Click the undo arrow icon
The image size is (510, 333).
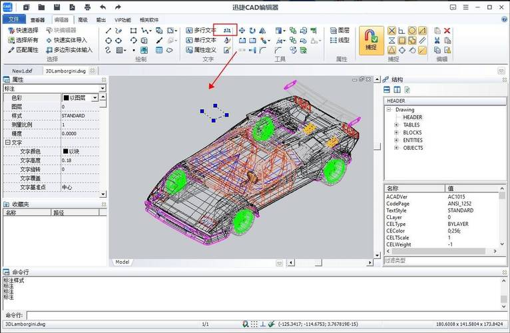(103, 7)
